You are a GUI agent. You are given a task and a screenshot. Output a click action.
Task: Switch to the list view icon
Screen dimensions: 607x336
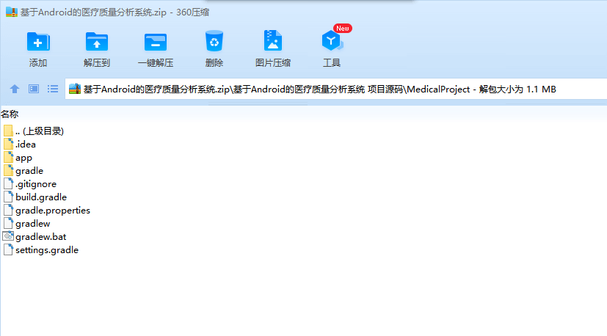pyautogui.click(x=53, y=89)
